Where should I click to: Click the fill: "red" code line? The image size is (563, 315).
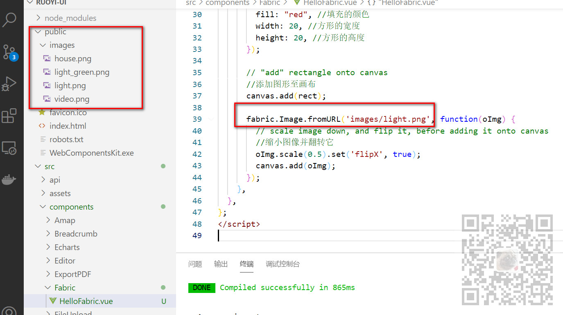pos(312,14)
